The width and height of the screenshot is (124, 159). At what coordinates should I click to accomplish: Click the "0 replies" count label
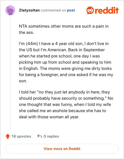pos(51,136)
